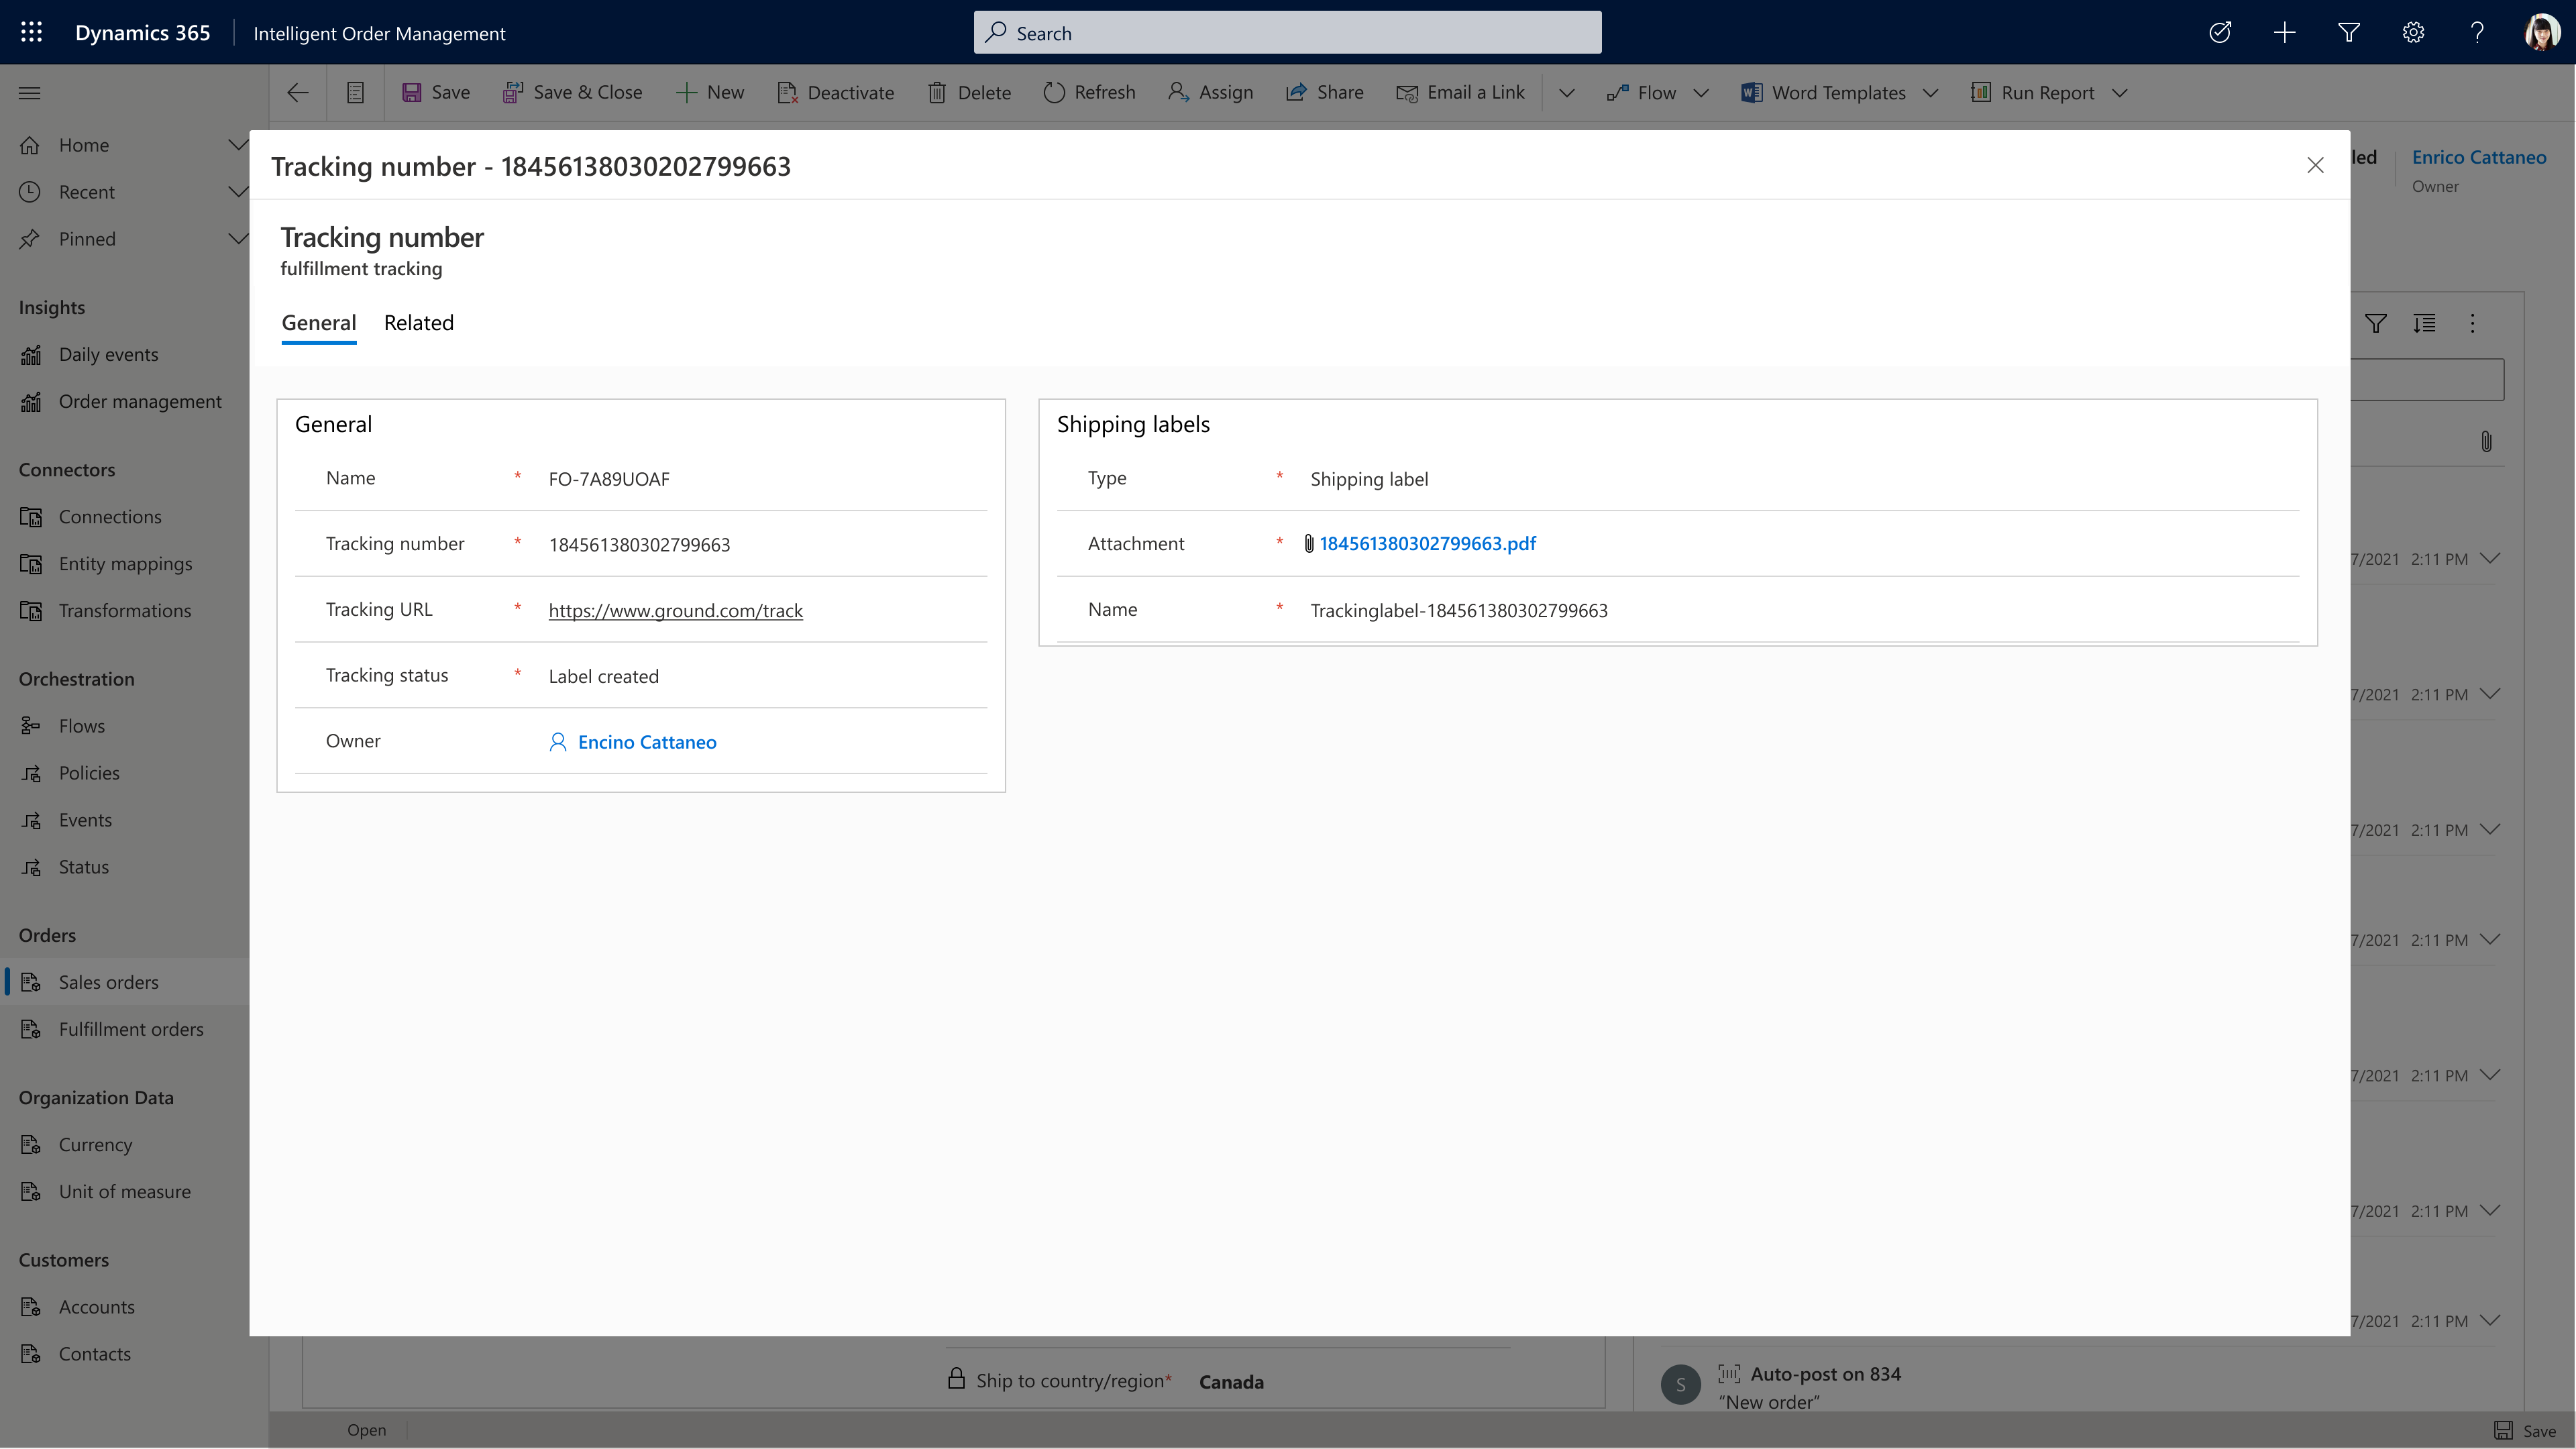2576x1449 pixels.
Task: Delete the current record
Action: tap(968, 92)
